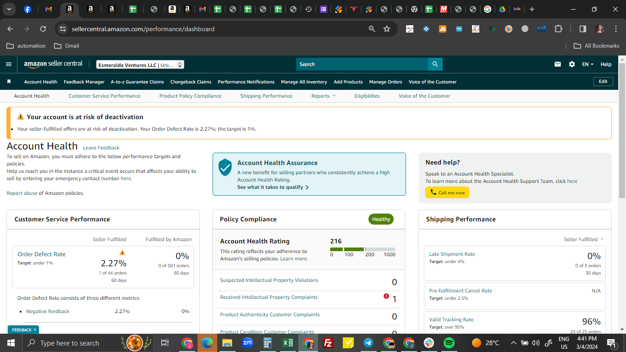Open the Shipping Performance tab
626x352 pixels.
266,96
